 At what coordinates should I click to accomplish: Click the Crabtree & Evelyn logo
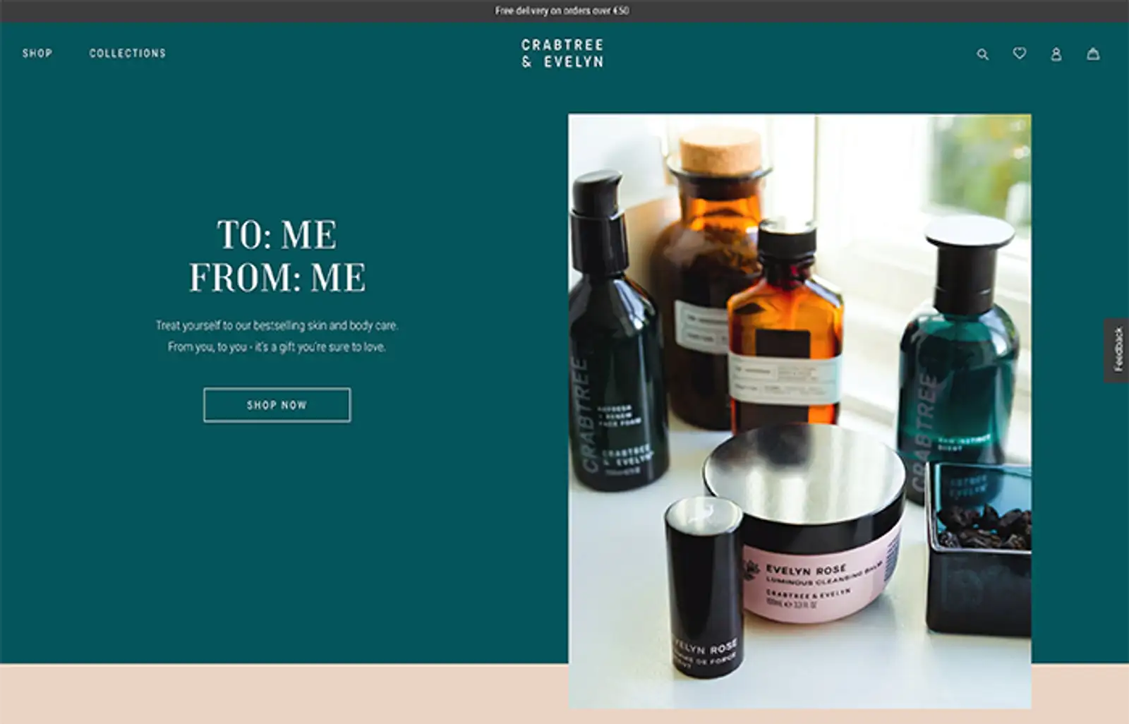pyautogui.click(x=562, y=54)
